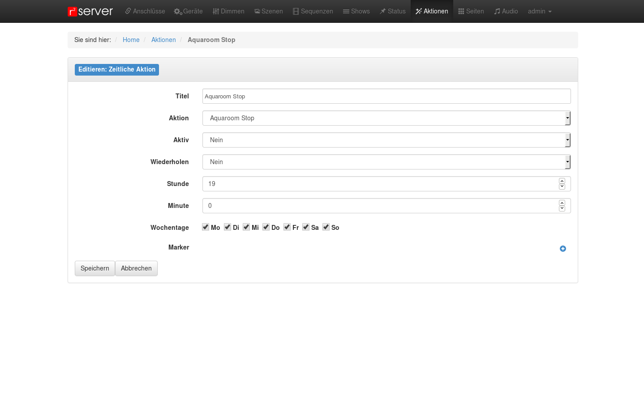The image size is (644, 419).
Task: Disable the So weekday checkbox
Action: [326, 227]
